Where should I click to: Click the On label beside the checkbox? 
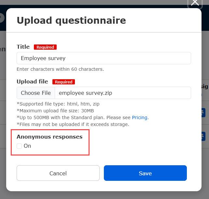[x=27, y=146]
